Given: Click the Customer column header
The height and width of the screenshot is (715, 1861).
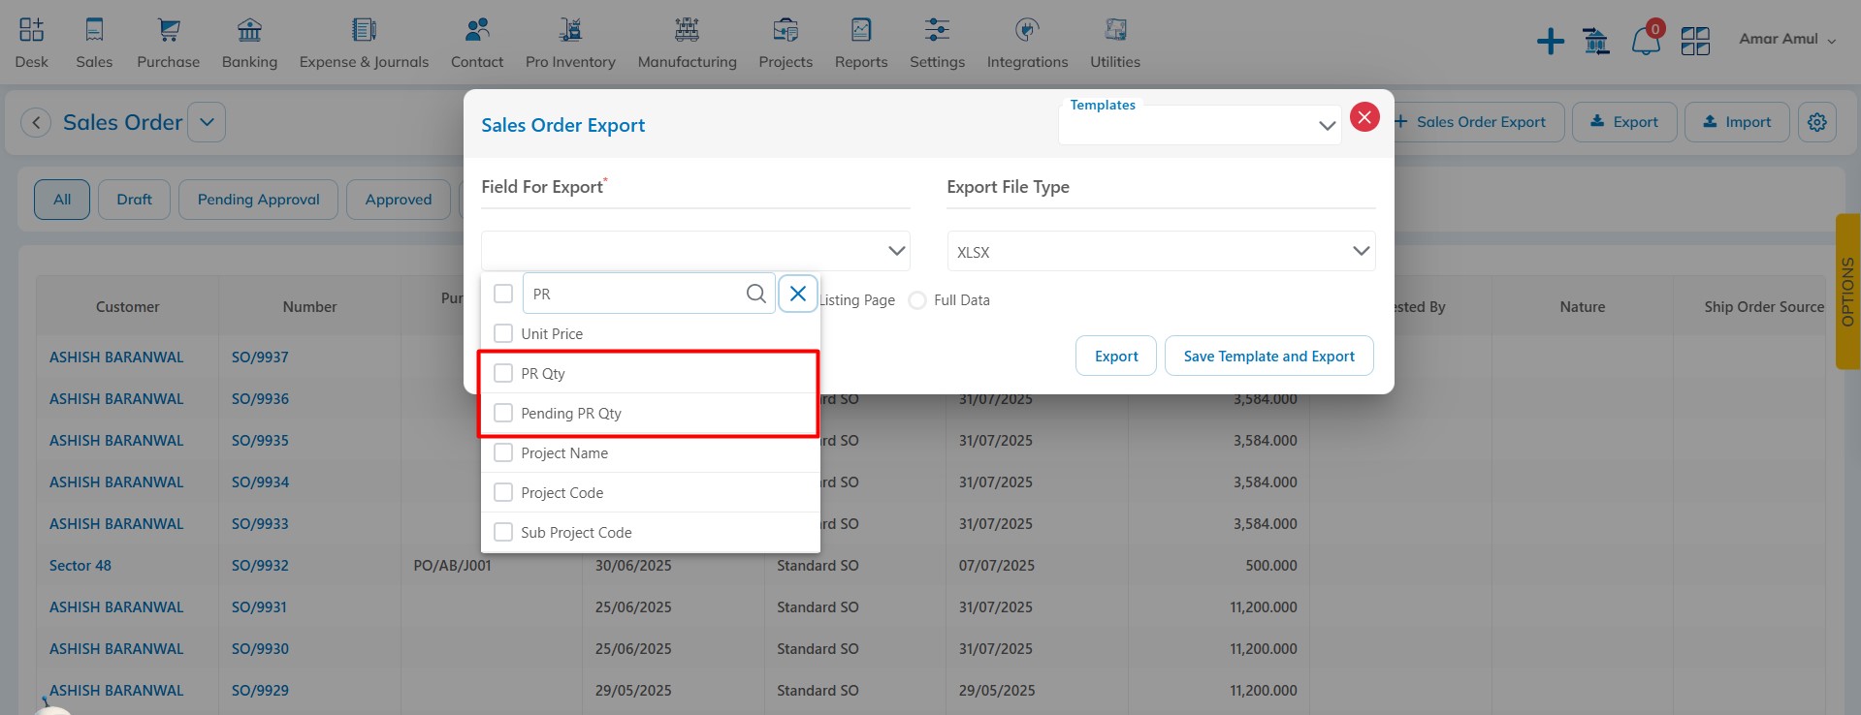Looking at the screenshot, I should [x=127, y=306].
